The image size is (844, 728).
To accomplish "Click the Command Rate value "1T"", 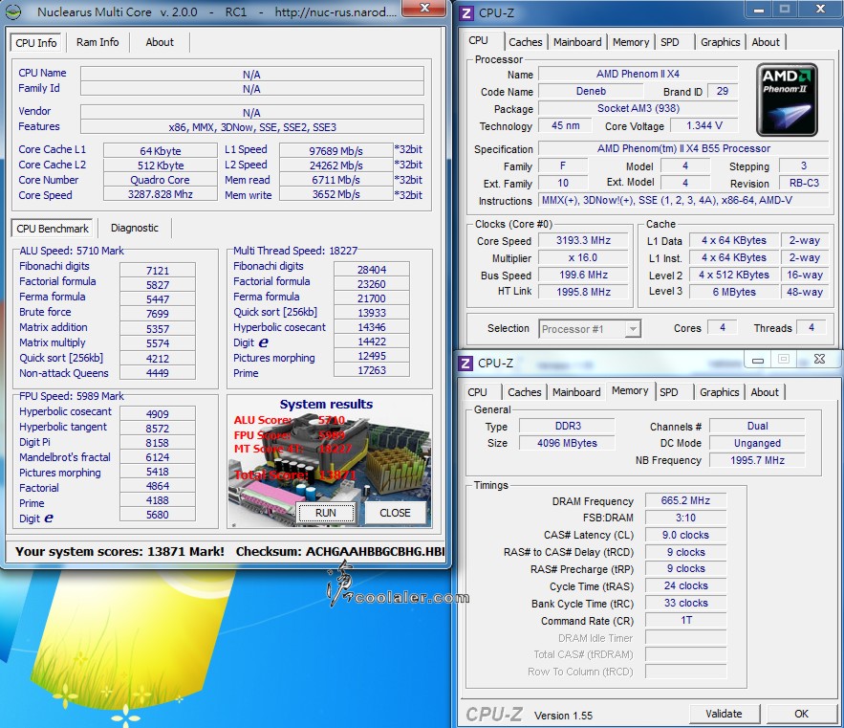I will tap(685, 620).
